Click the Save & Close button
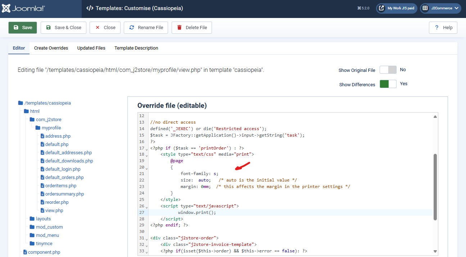 click(63, 28)
